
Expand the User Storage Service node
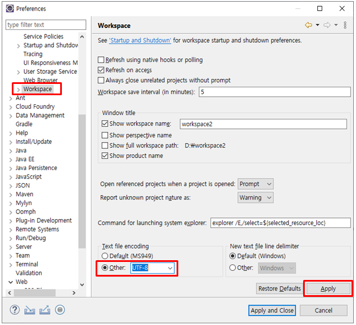point(19,72)
